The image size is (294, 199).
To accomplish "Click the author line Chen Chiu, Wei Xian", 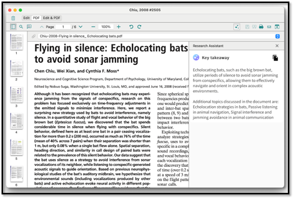I will click(77, 71).
